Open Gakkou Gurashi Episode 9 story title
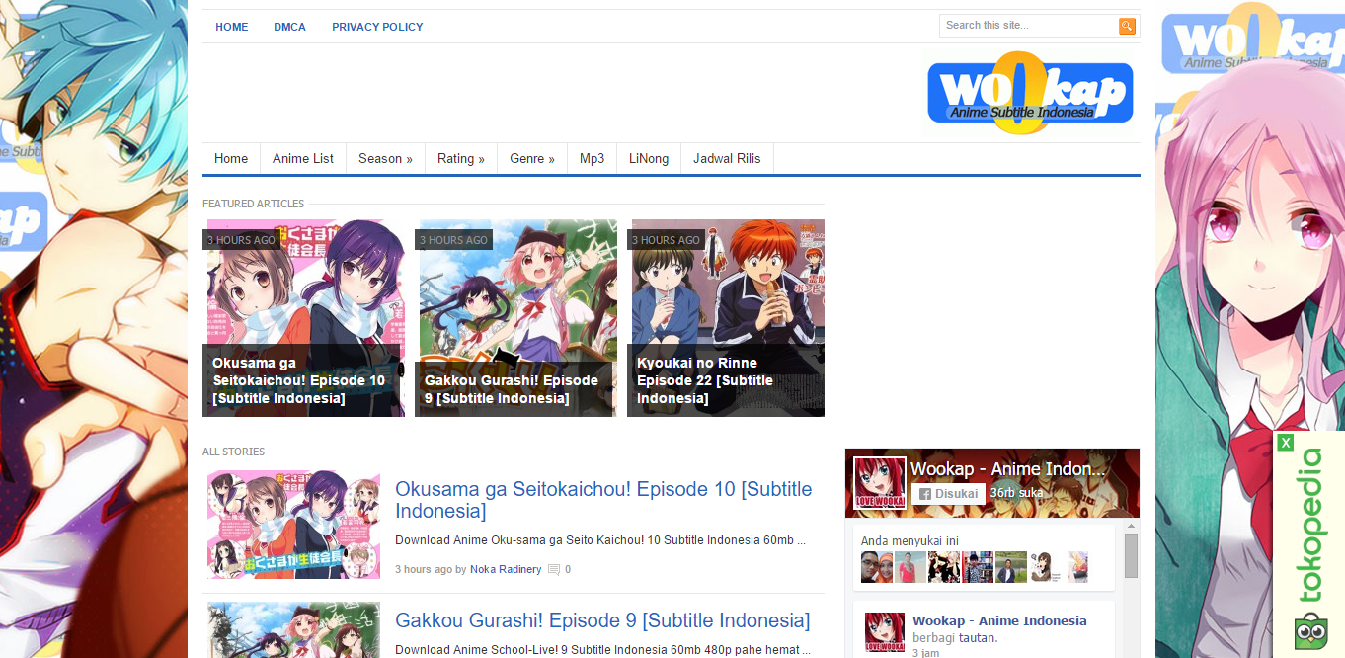 point(602,620)
